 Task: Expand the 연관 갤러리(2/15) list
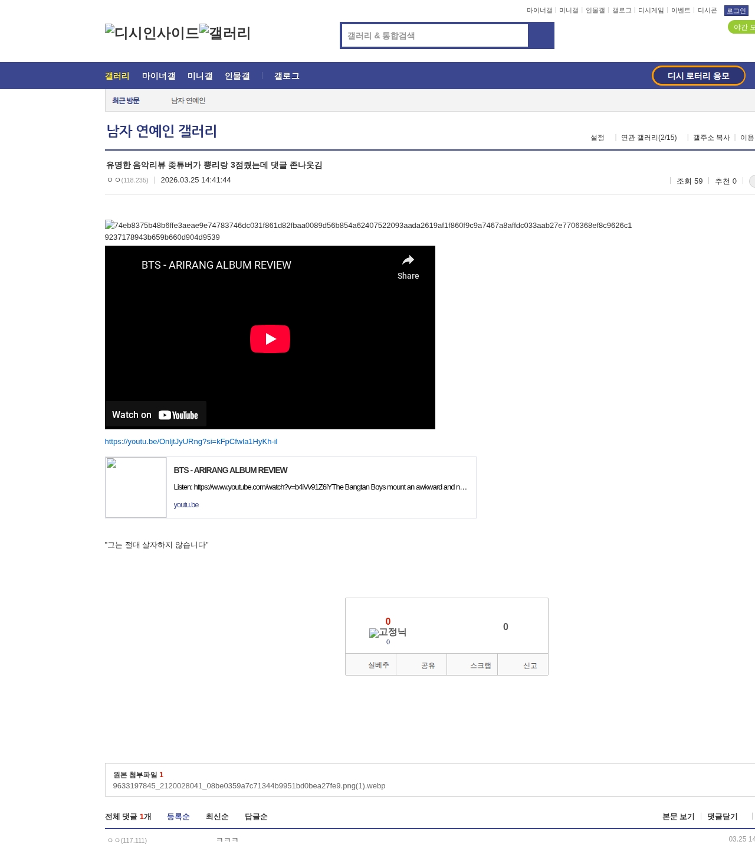[x=648, y=138]
